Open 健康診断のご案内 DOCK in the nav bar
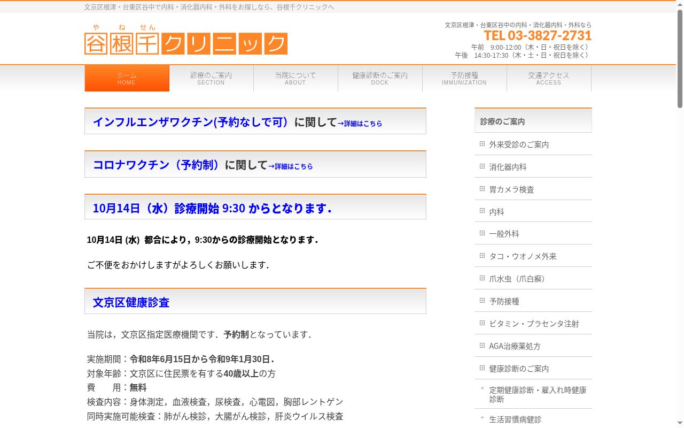The image size is (684, 428). pos(380,78)
